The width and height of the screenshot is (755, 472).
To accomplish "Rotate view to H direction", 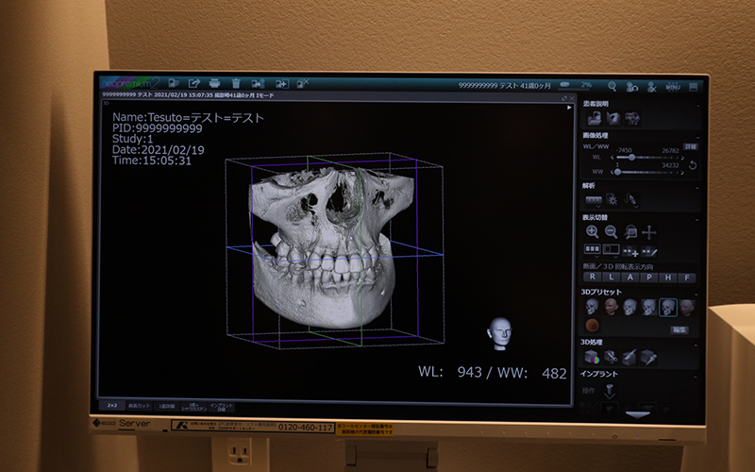I will coord(668,278).
